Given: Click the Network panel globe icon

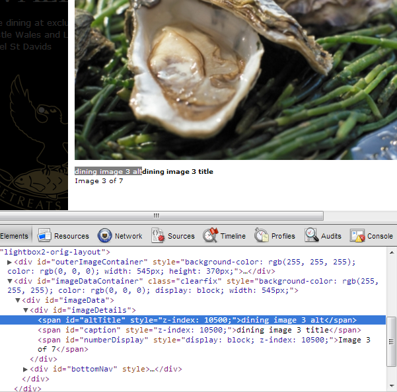Looking at the screenshot, I should 104,235.
